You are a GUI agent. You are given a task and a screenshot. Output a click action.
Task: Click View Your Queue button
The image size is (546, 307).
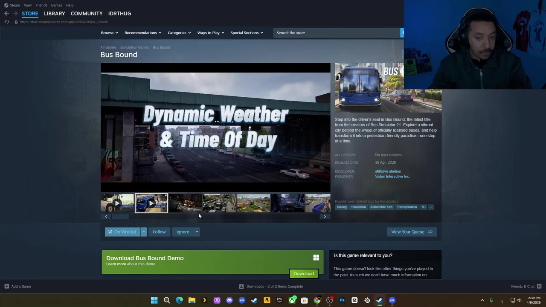[x=412, y=232]
